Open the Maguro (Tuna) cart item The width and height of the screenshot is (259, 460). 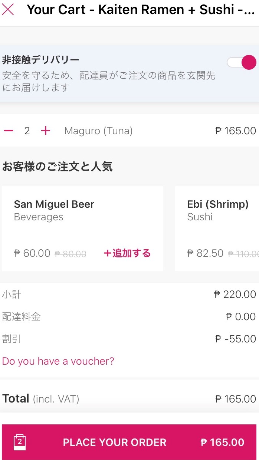click(98, 131)
